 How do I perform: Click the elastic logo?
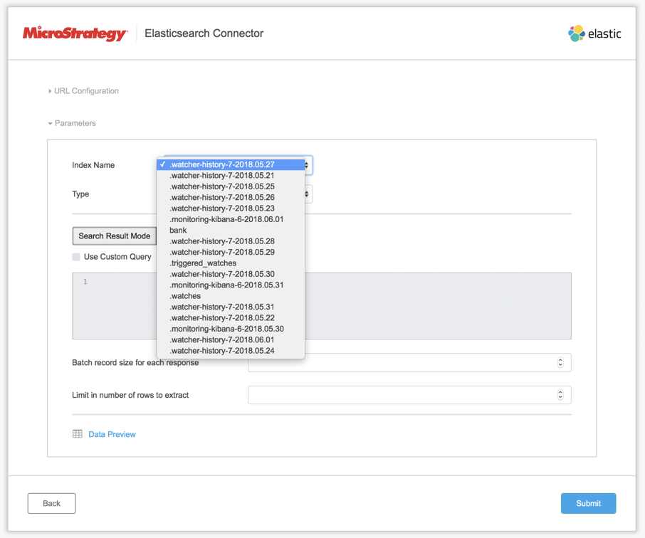point(594,33)
